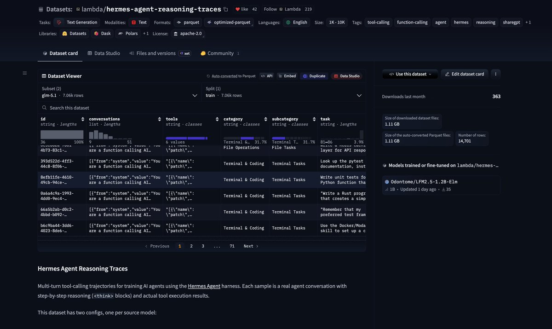Toggle the like heart for this dataset
552x329 pixels.
click(x=239, y=9)
